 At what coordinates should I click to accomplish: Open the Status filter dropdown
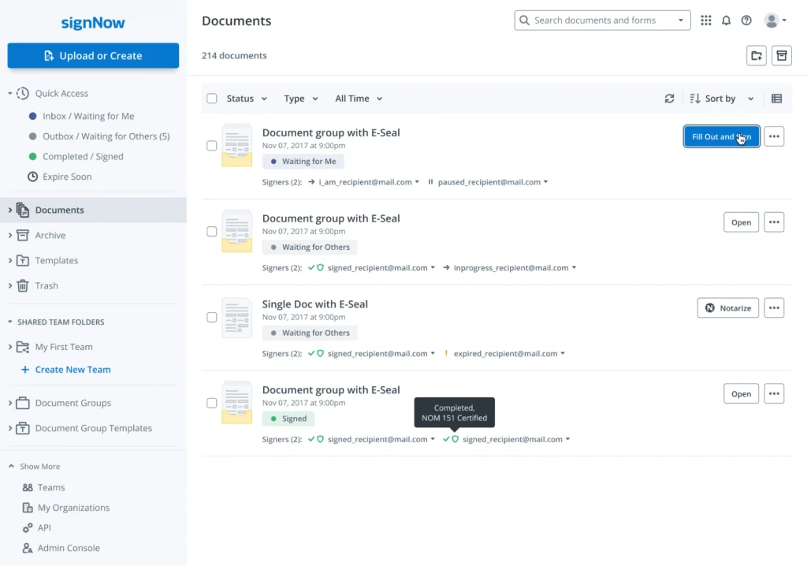(x=247, y=99)
